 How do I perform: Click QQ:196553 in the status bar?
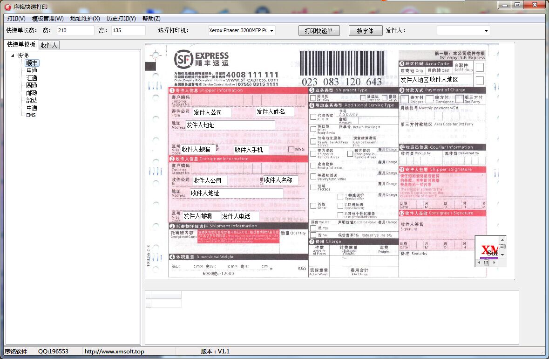coord(53,351)
